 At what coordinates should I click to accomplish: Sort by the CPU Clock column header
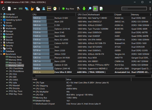click(82, 15)
